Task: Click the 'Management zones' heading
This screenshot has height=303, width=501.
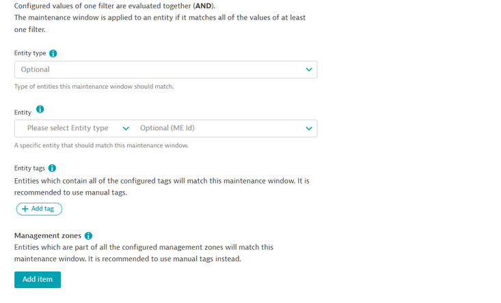Action: pos(47,235)
